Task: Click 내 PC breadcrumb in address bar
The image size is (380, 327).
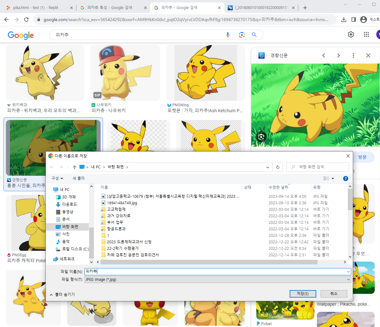Action: click(96, 167)
